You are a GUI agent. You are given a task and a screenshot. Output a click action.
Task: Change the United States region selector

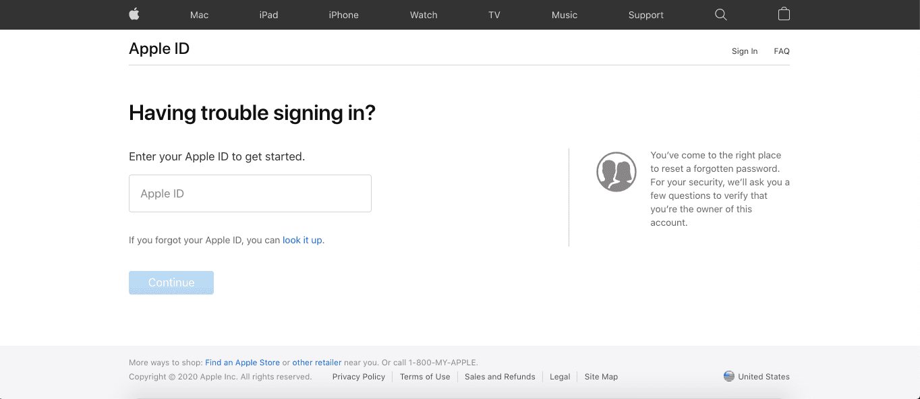763,377
